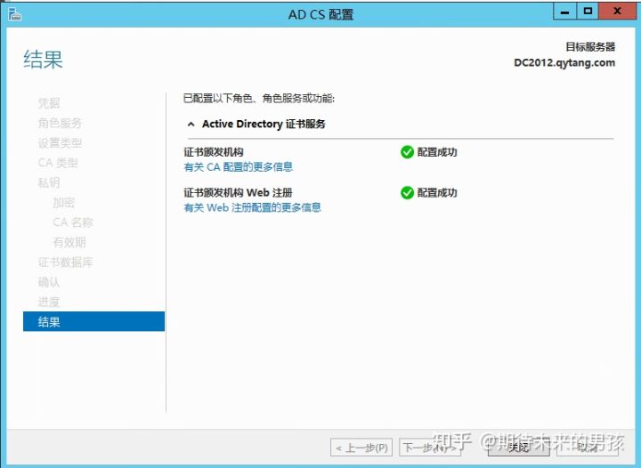Viewport: 641px width, 468px height.
Task: Select the 私钥 step in sidebar
Action: tap(49, 182)
